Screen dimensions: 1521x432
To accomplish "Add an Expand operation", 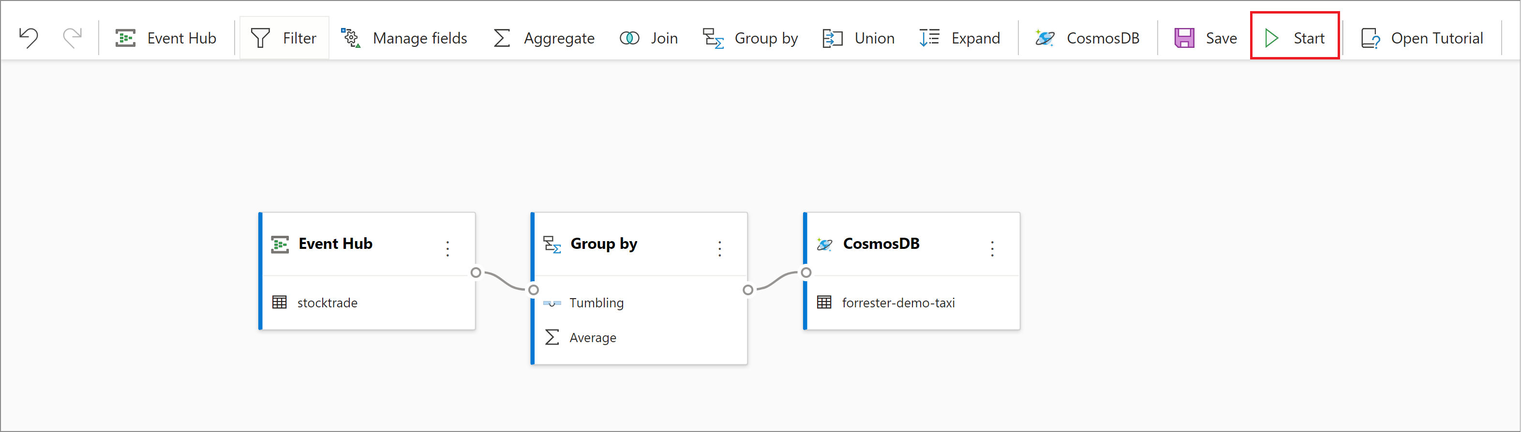I will [959, 38].
